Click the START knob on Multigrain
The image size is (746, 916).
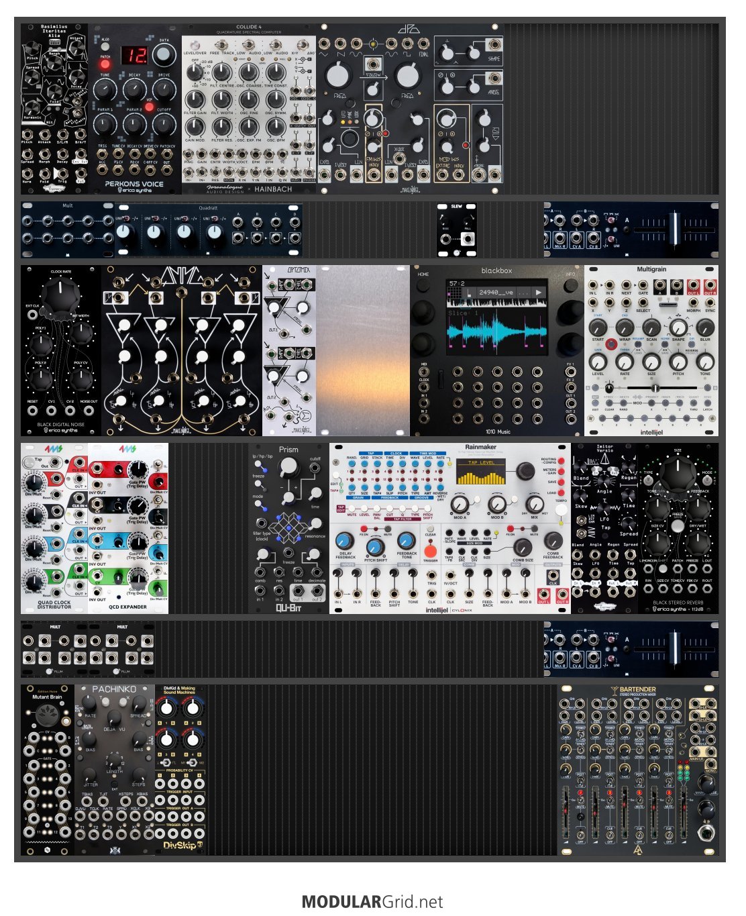coord(598,327)
